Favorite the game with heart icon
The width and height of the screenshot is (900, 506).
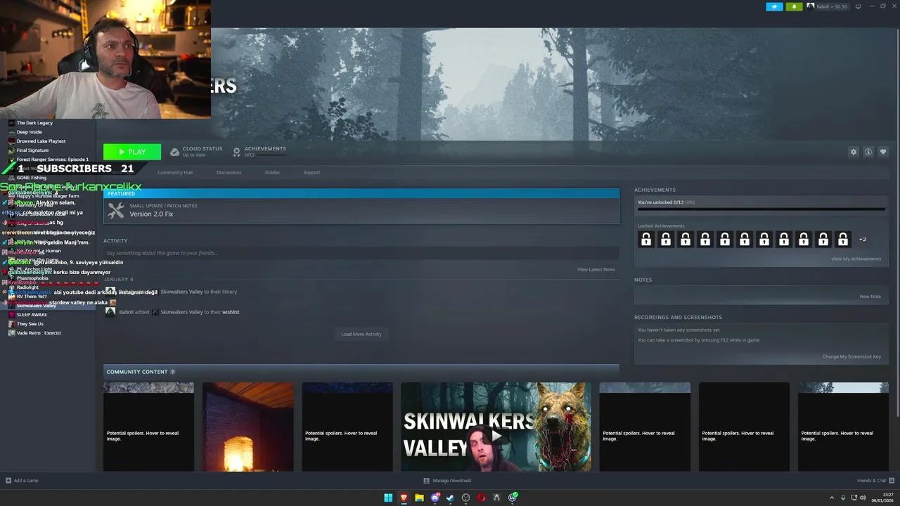click(x=883, y=152)
